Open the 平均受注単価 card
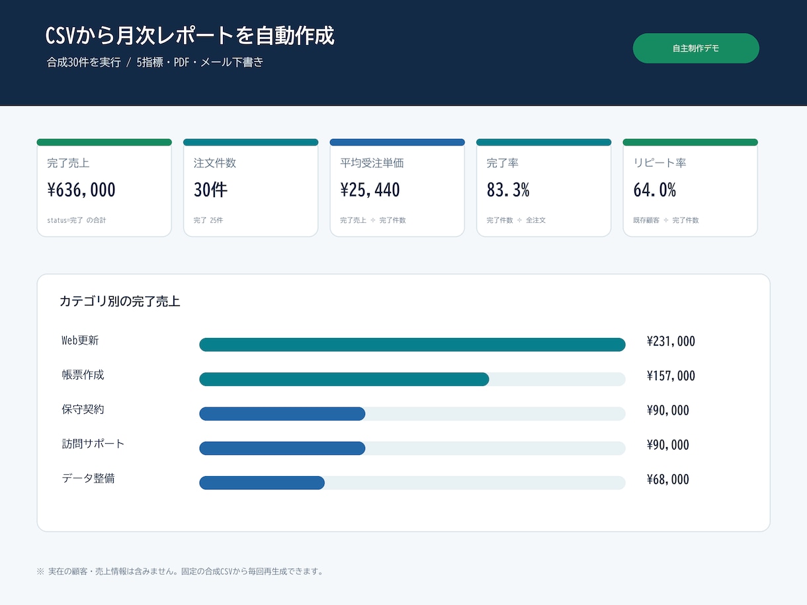Viewport: 807px width, 605px height. tap(398, 188)
